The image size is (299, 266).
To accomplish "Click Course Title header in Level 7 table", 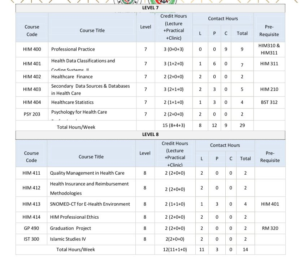I will click(92, 31).
